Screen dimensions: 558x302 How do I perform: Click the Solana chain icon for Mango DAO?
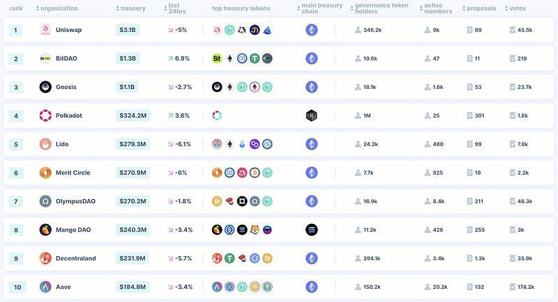pyautogui.click(x=311, y=230)
